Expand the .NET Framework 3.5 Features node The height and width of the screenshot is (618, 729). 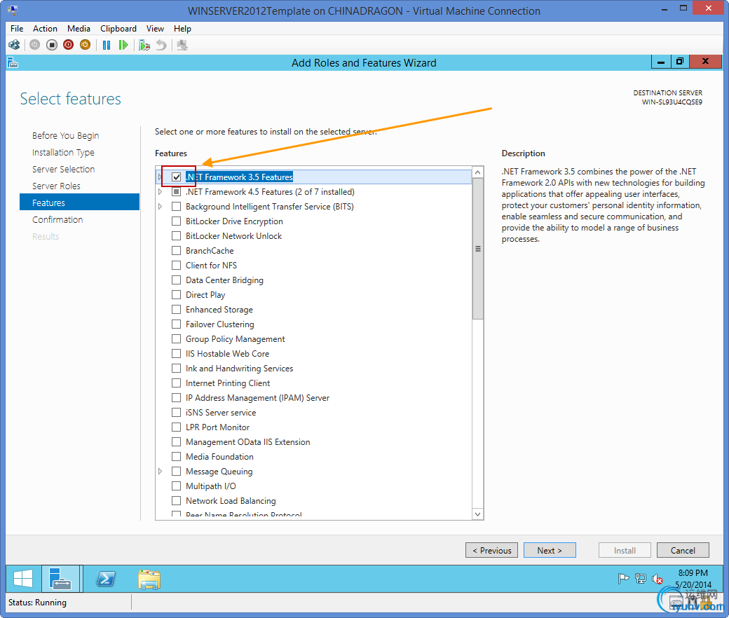click(x=160, y=177)
